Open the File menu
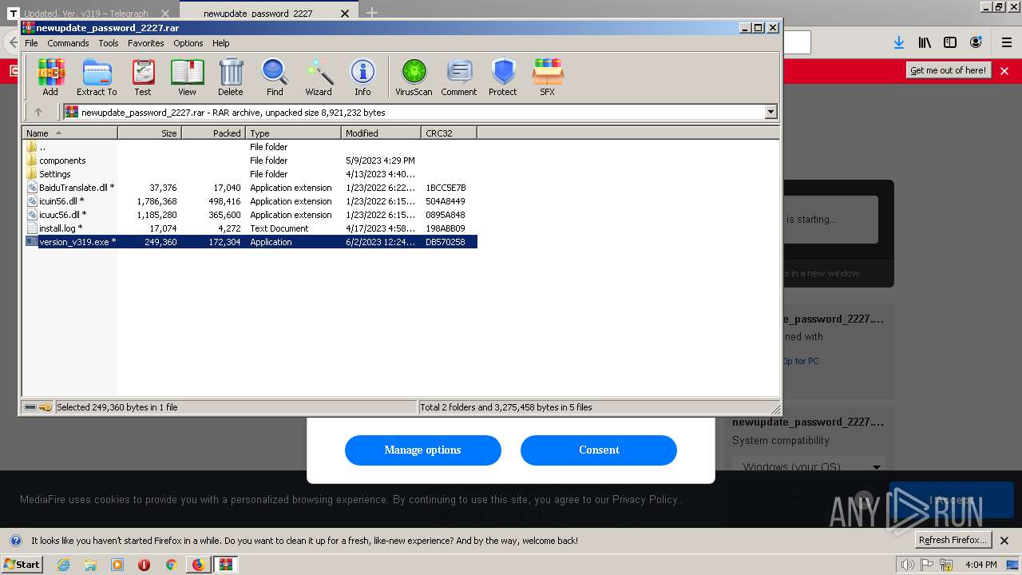This screenshot has width=1022, height=575. (31, 43)
